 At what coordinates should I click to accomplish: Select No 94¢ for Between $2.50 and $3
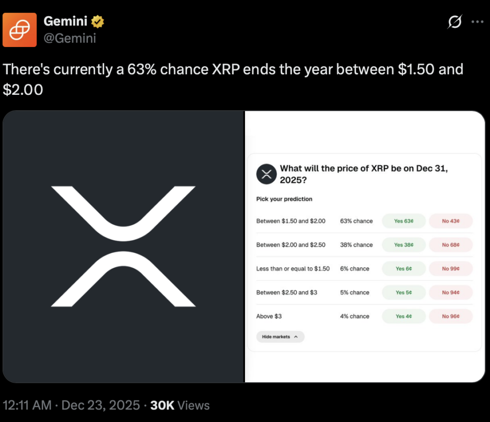point(450,293)
